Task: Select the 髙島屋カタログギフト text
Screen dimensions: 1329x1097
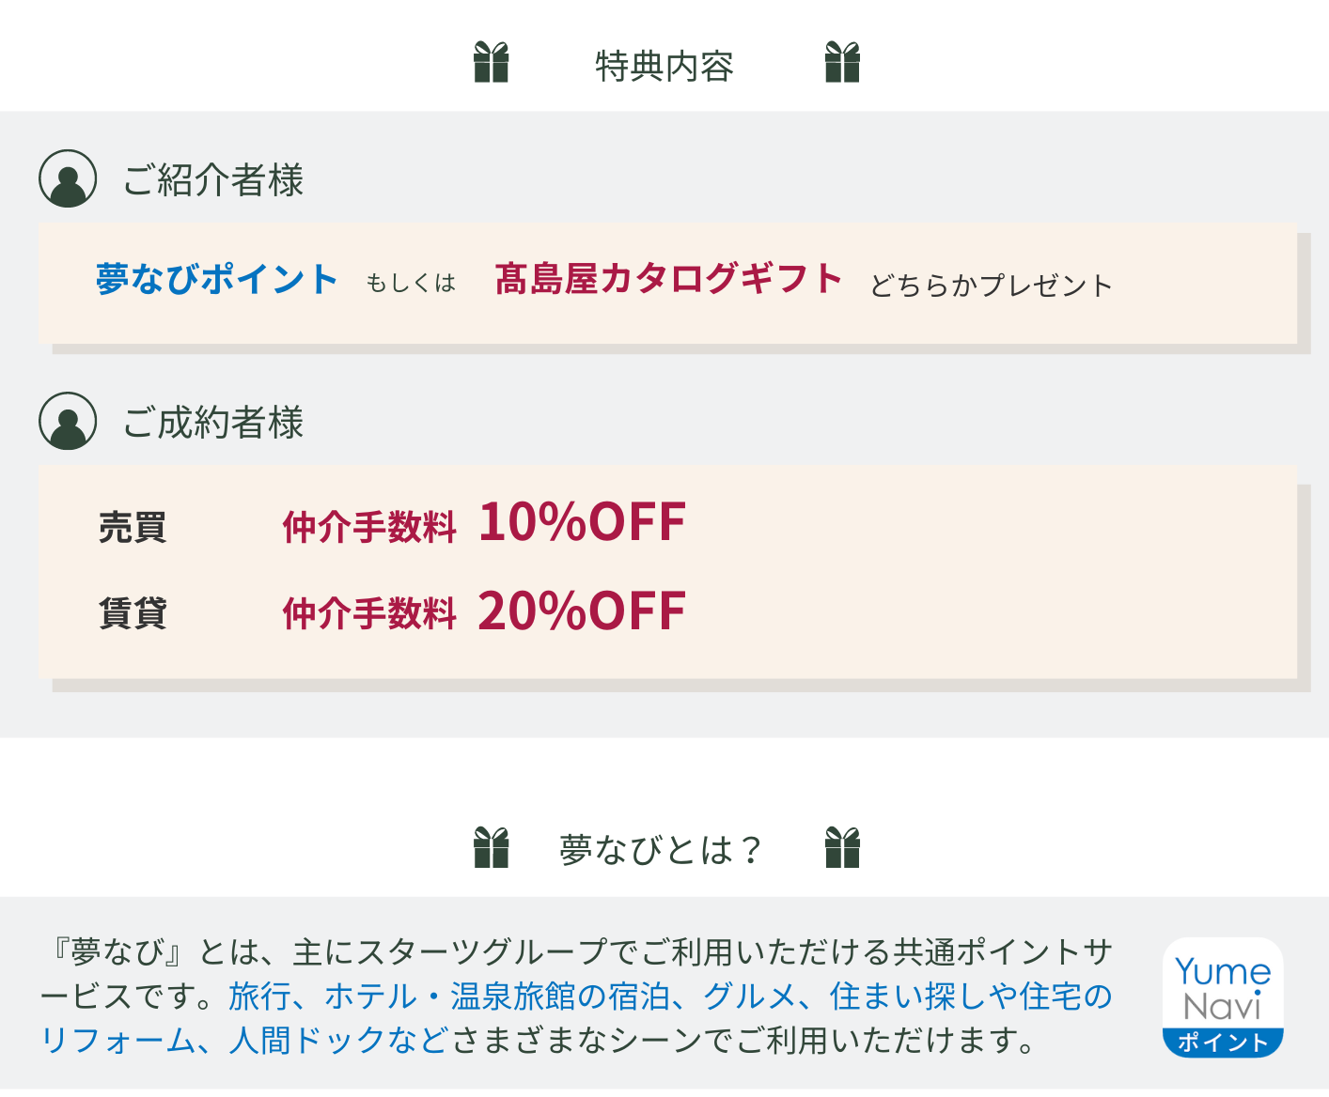Action: pyautogui.click(x=668, y=278)
